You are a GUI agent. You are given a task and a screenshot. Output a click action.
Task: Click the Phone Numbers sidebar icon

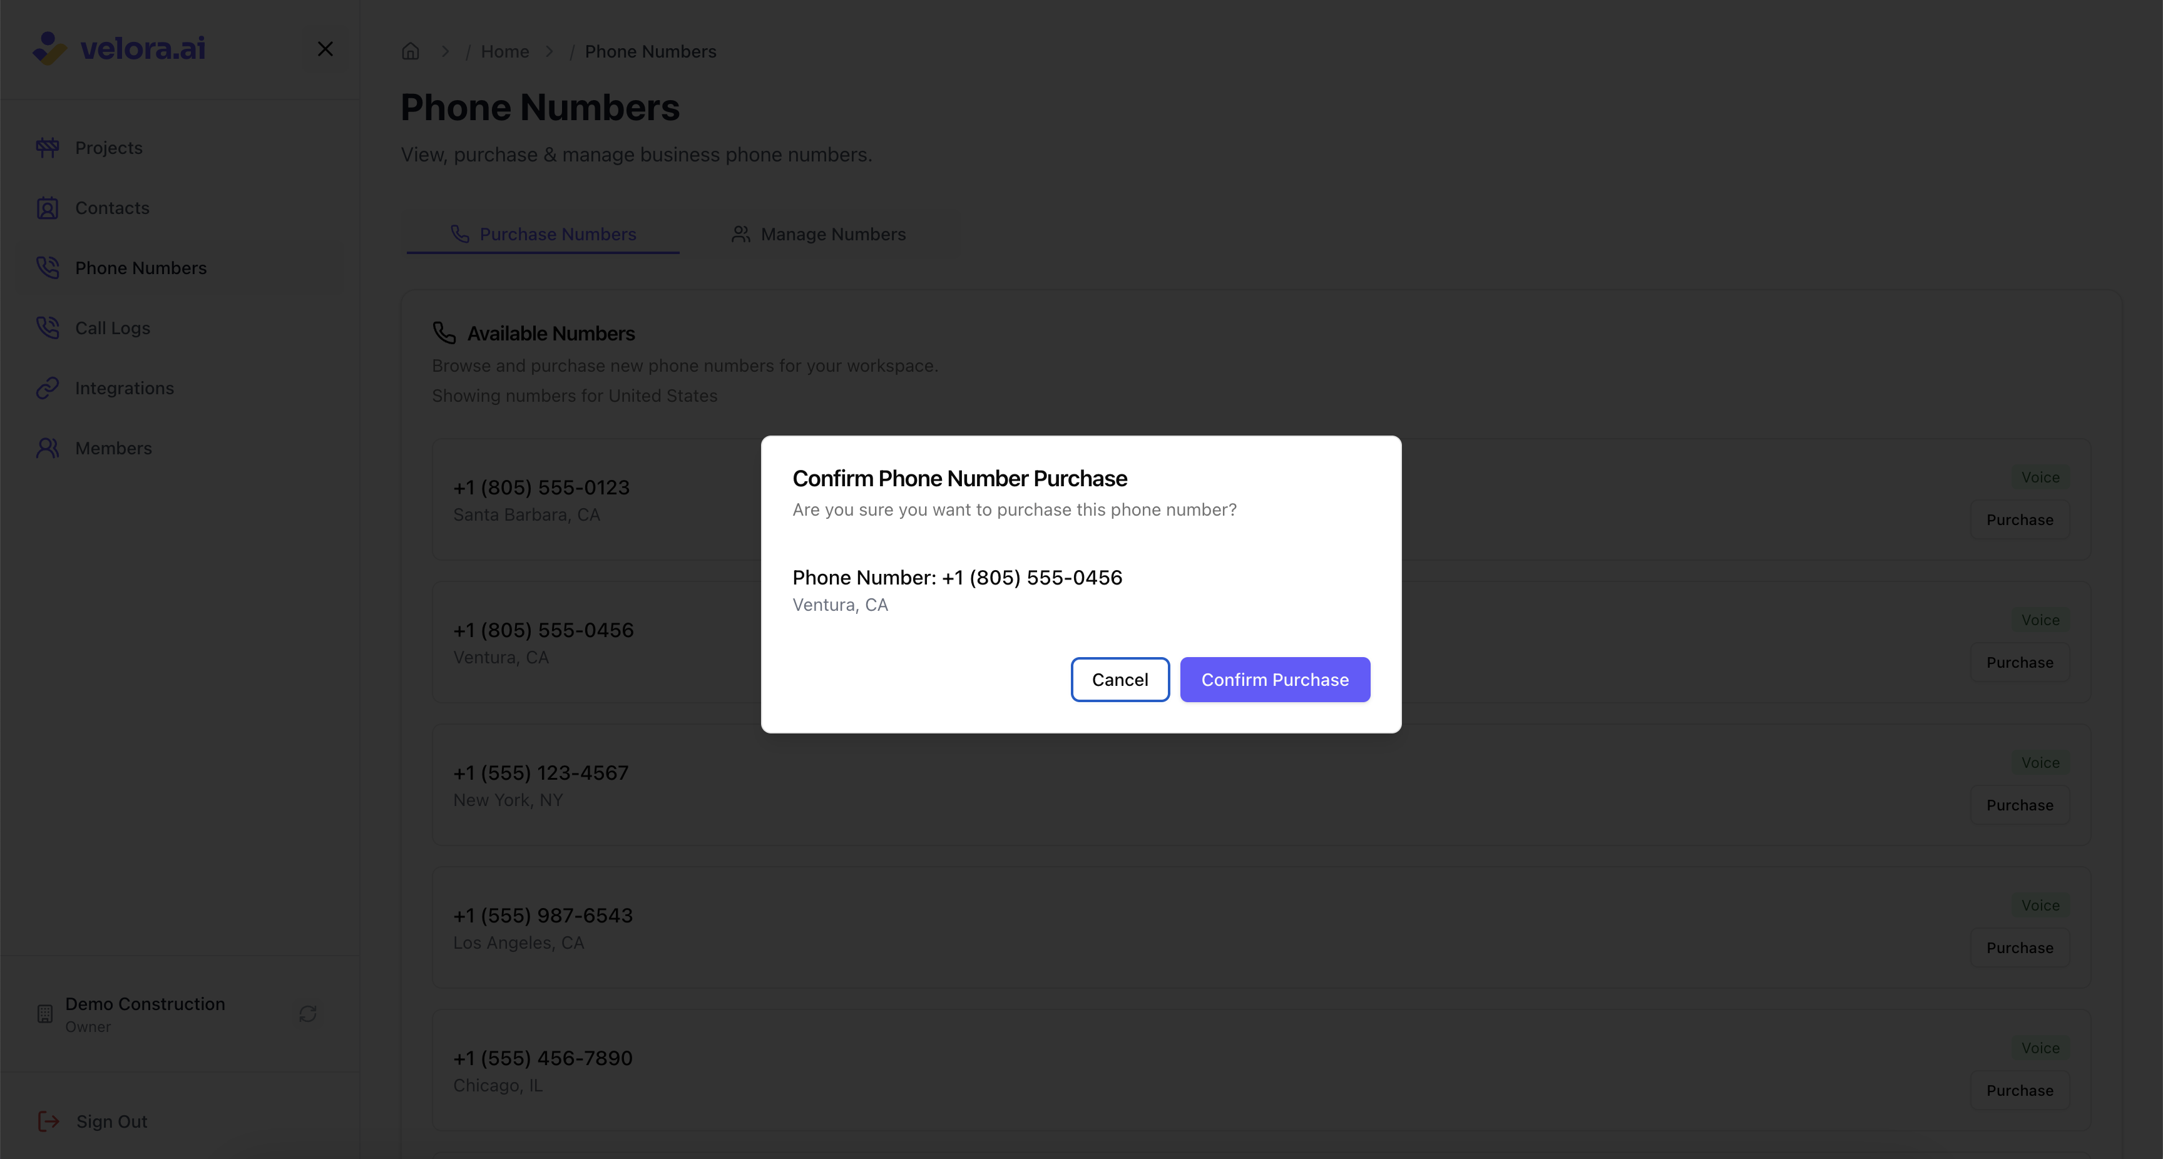[48, 268]
